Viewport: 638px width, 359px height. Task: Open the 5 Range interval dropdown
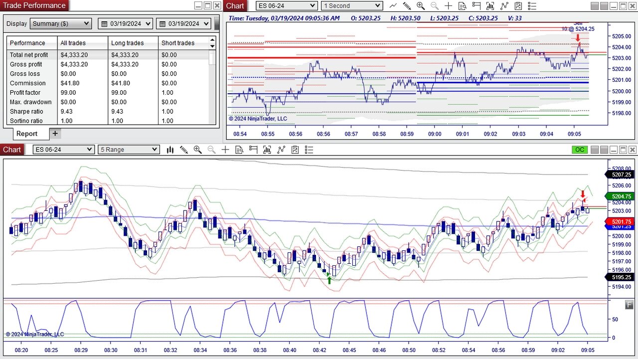coord(129,150)
